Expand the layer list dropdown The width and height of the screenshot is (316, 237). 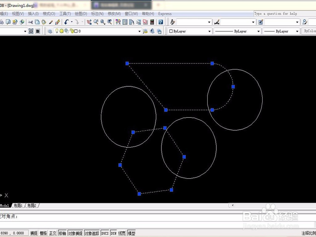tap(139, 31)
